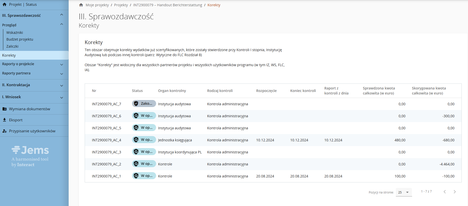This screenshot has height=206, width=468.
Task: Go to Moje projekty breadcrumb link
Action: click(97, 5)
